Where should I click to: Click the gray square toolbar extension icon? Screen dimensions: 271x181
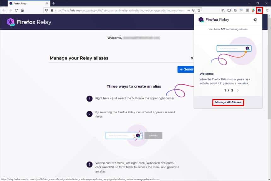247,10
